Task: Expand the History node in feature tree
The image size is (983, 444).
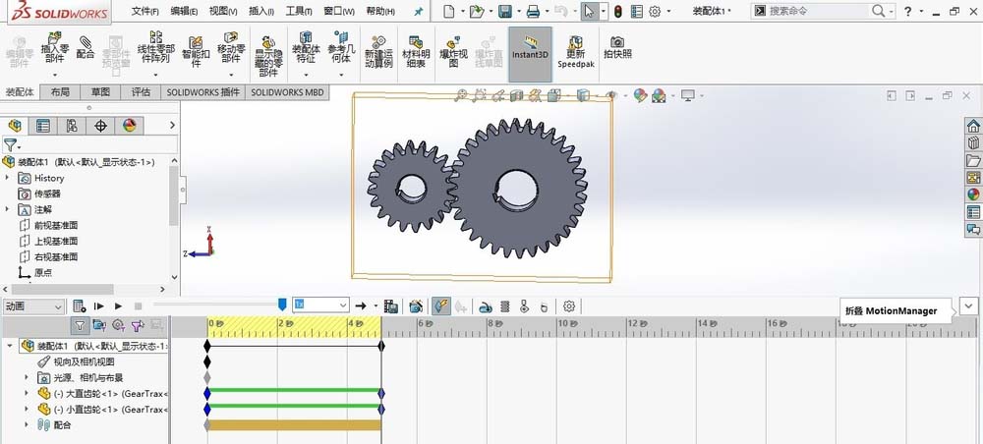Action: pyautogui.click(x=8, y=178)
